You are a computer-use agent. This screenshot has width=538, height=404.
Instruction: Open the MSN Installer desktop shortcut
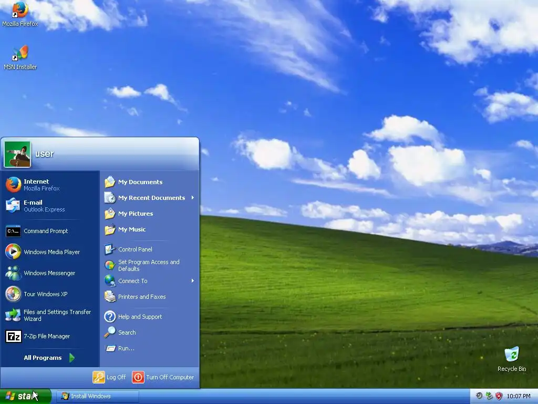tap(20, 58)
